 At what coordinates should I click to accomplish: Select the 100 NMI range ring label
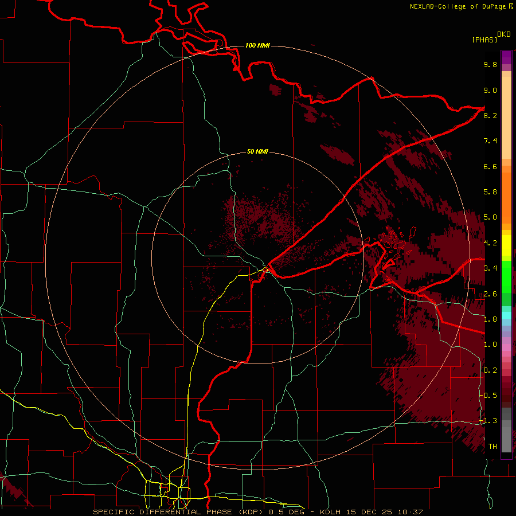click(x=257, y=45)
